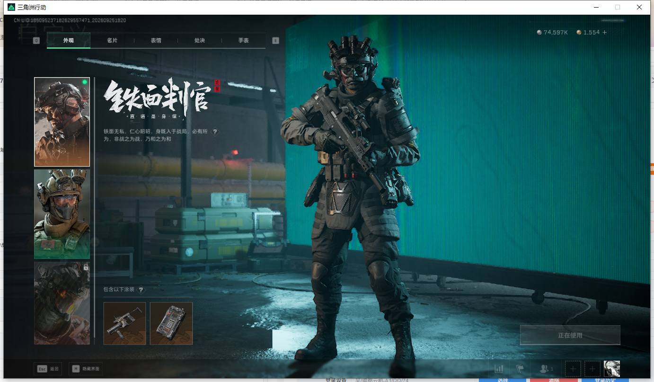This screenshot has height=382, width=654.
Task: Select the first operator skin thumbnail
Action: 62,122
